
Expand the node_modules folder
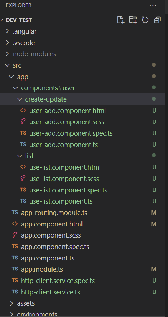[x=82, y=54]
